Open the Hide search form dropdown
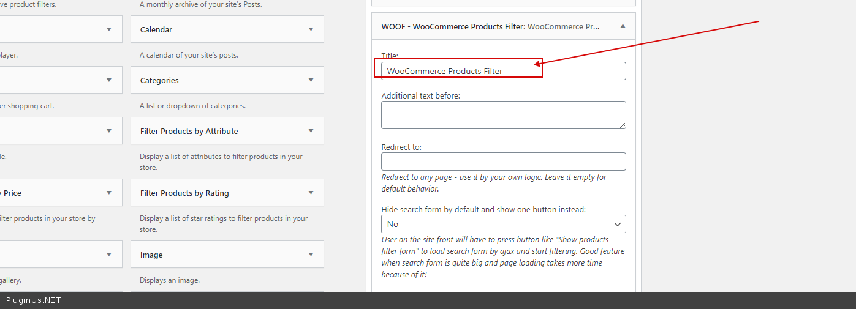 [503, 224]
